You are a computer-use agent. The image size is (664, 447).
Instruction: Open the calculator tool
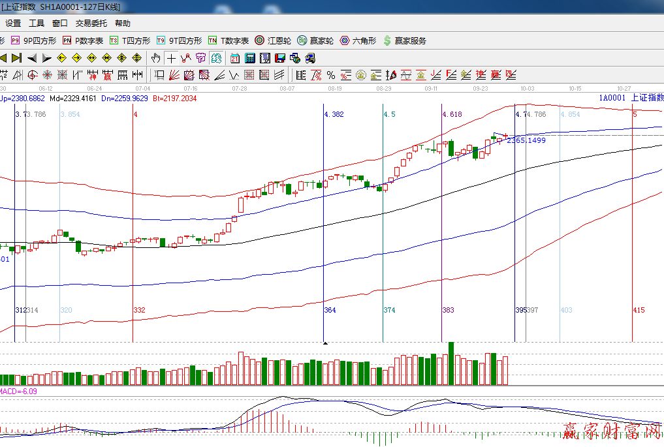click(250, 58)
